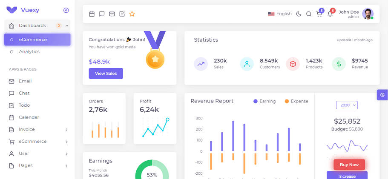Toggle the Earning legend series
The width and height of the screenshot is (388, 179).
[x=264, y=101]
